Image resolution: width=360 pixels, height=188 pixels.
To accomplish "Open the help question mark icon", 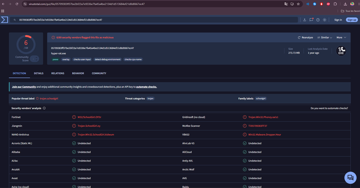I will (318, 20).
